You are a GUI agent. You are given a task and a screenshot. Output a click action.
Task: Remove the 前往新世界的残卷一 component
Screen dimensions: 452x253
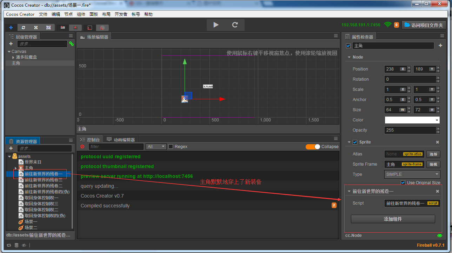pyautogui.click(x=438, y=191)
